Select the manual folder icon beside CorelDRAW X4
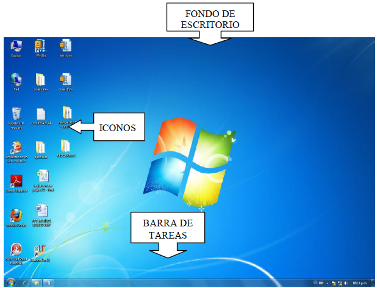Image resolution: width=377 pixels, height=288 pixels. point(67,117)
